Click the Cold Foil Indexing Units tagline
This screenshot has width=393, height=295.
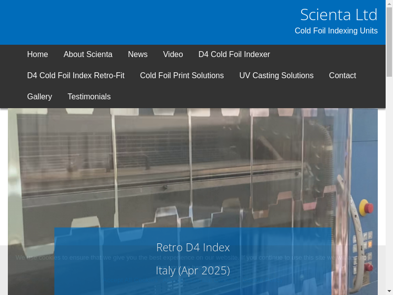click(x=336, y=31)
